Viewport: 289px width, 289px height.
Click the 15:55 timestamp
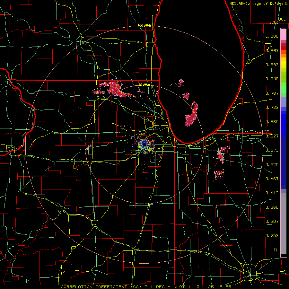tap(224, 287)
